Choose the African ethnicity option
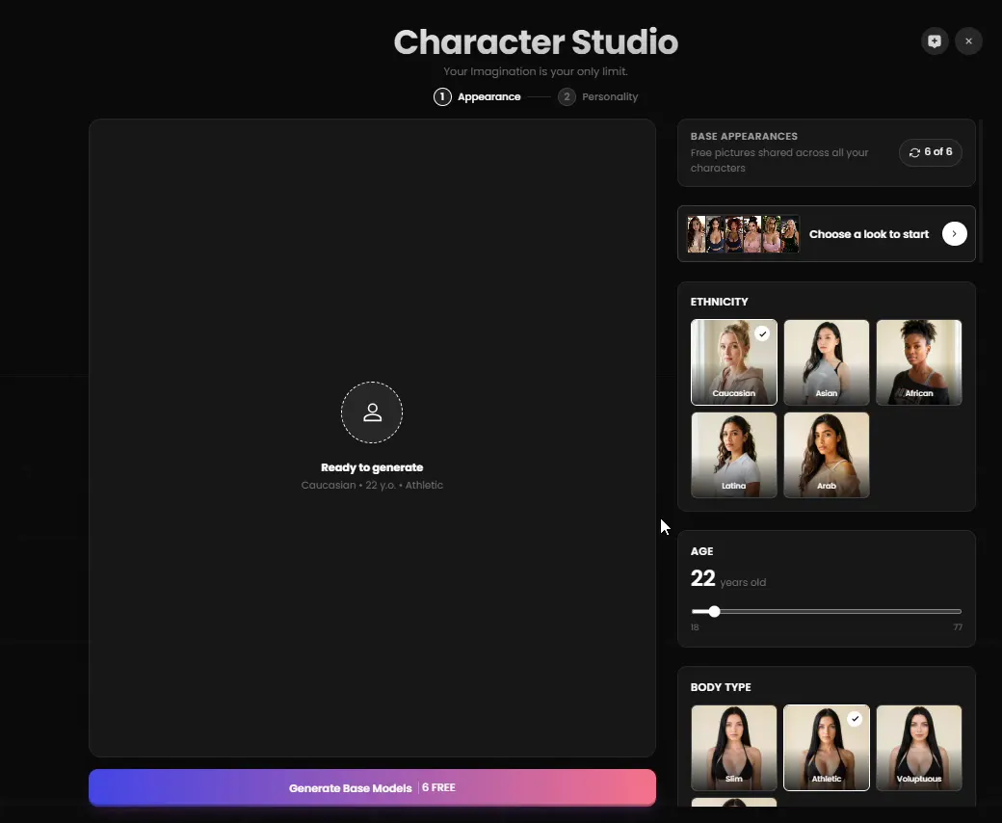Screen dimensions: 1002x823 919,362
